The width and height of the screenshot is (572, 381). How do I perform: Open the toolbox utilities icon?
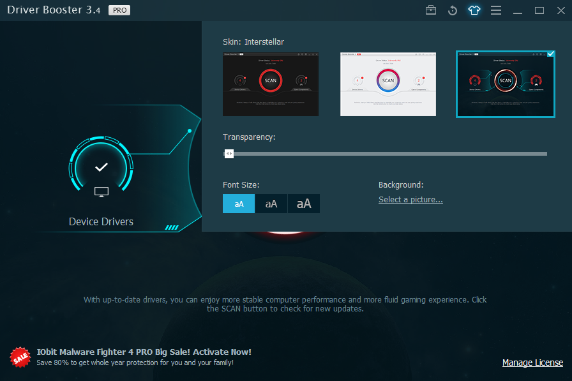click(x=431, y=10)
